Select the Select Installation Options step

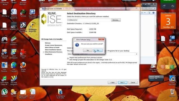pos(53,50)
